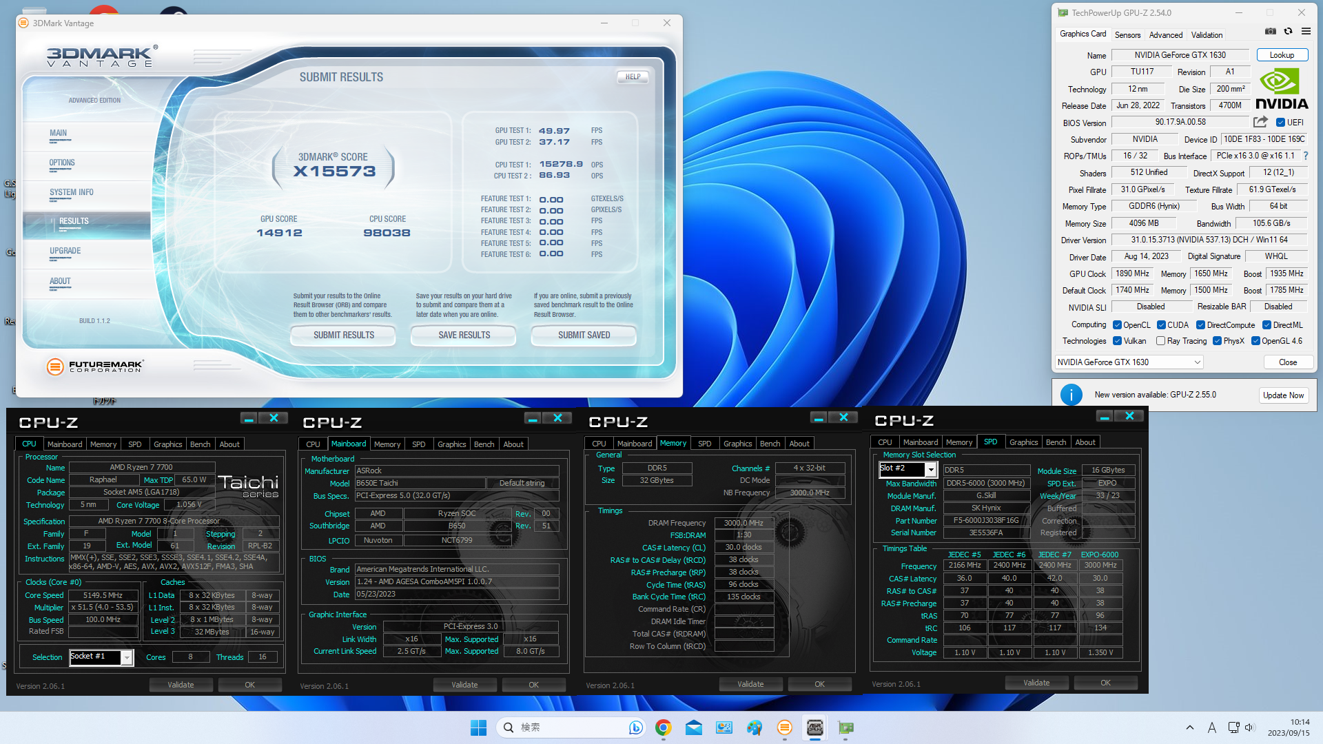Enable the Ray Tracing checkbox
This screenshot has width=1323, height=744.
point(1160,341)
